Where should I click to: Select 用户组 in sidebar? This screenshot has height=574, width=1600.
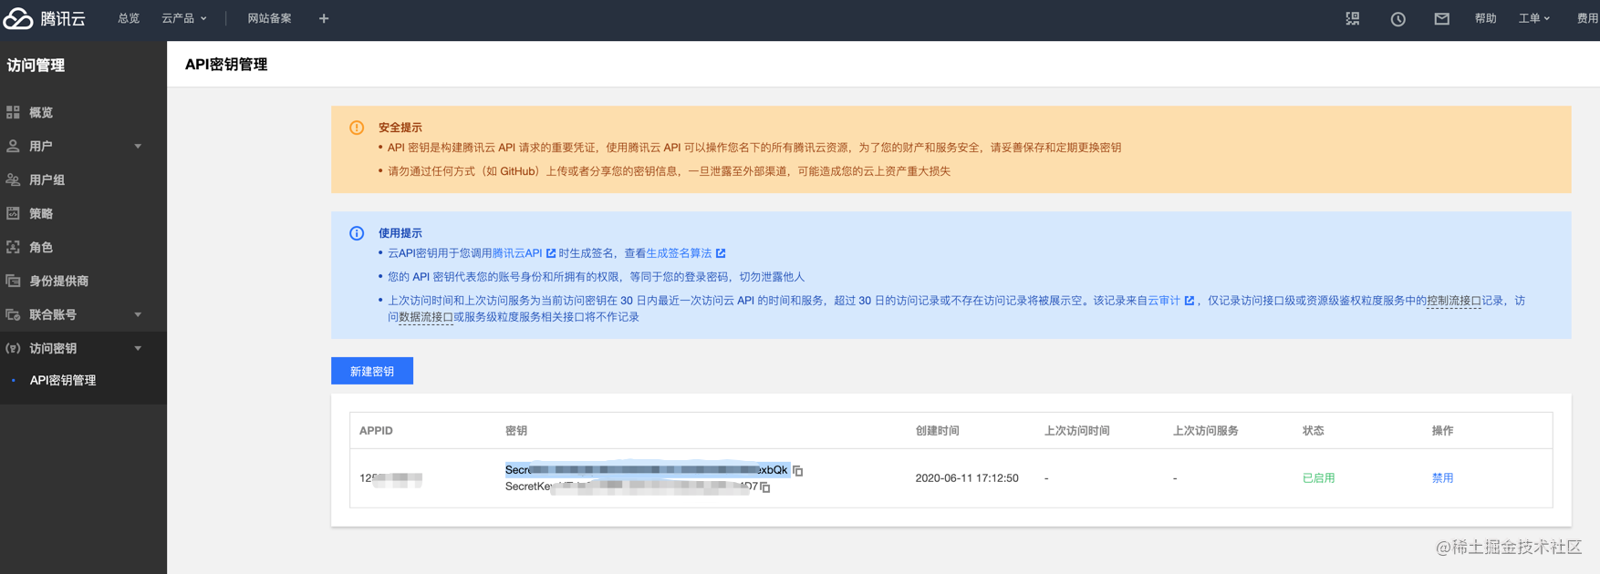click(x=47, y=179)
